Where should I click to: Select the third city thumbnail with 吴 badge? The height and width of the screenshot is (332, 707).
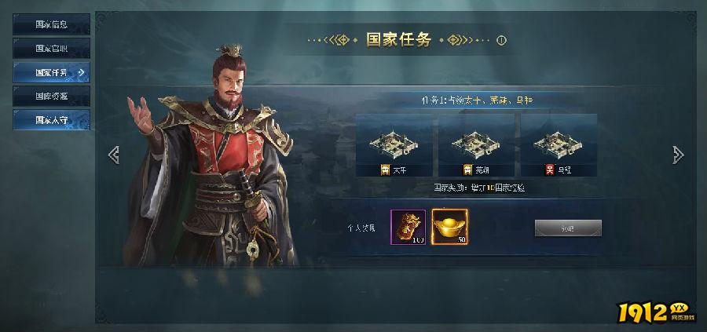click(x=559, y=145)
